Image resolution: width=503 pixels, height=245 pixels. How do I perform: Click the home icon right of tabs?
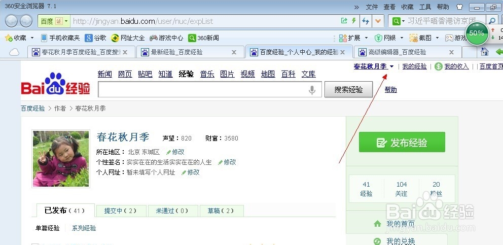pos(484,52)
